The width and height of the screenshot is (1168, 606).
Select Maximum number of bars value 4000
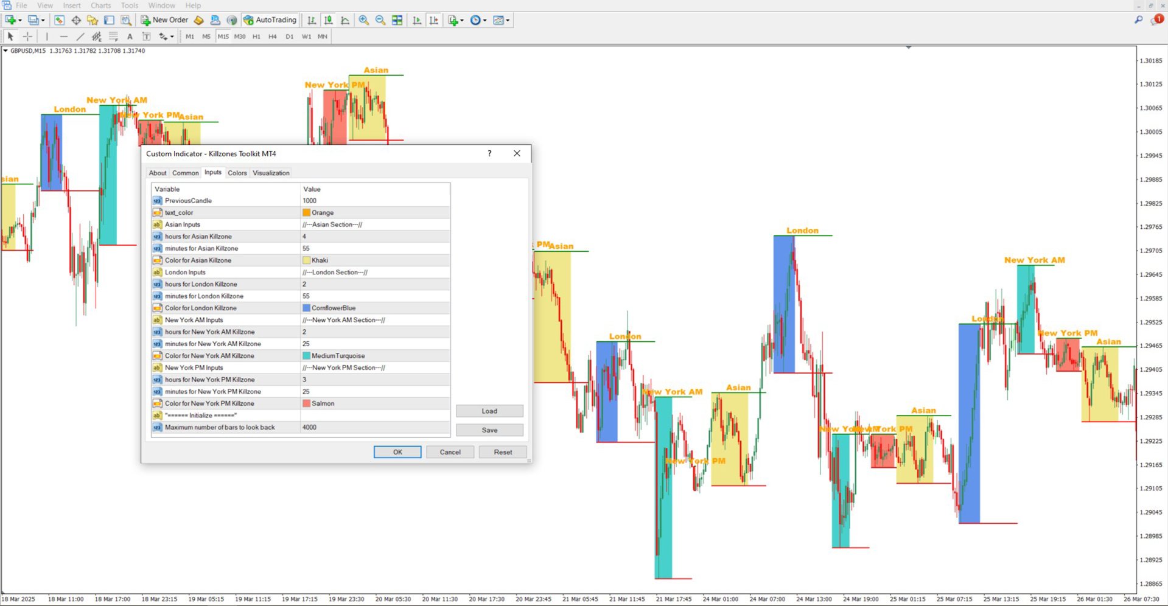tap(375, 427)
